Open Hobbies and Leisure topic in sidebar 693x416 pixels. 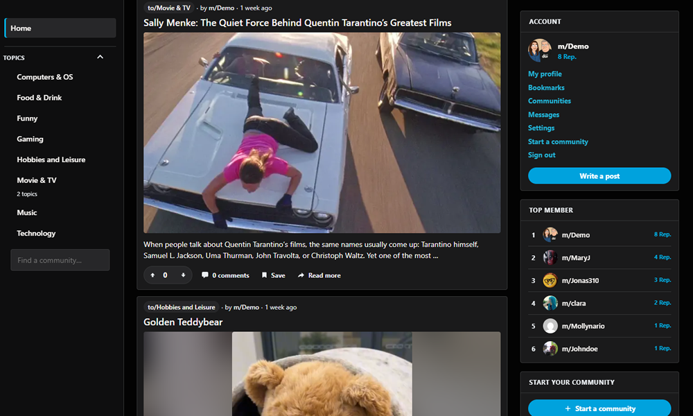click(51, 159)
